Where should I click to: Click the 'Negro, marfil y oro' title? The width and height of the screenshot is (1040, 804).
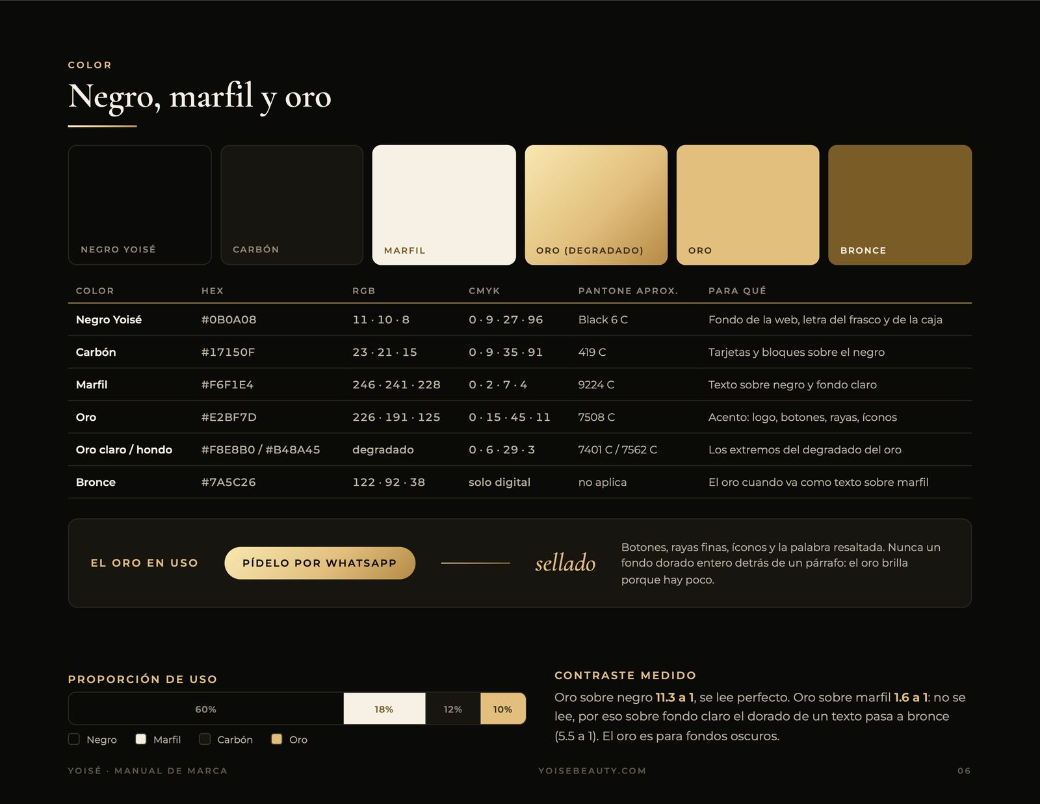tap(200, 96)
